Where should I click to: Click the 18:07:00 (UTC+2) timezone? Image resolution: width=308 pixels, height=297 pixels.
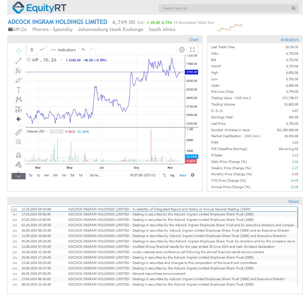tap(142, 175)
